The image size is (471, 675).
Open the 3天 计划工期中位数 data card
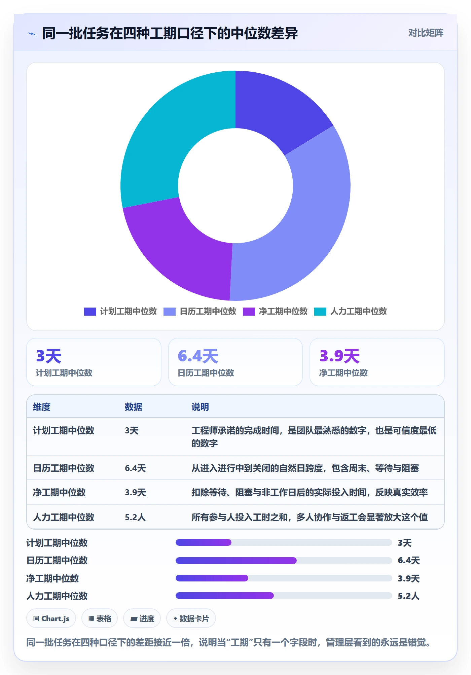click(x=94, y=362)
